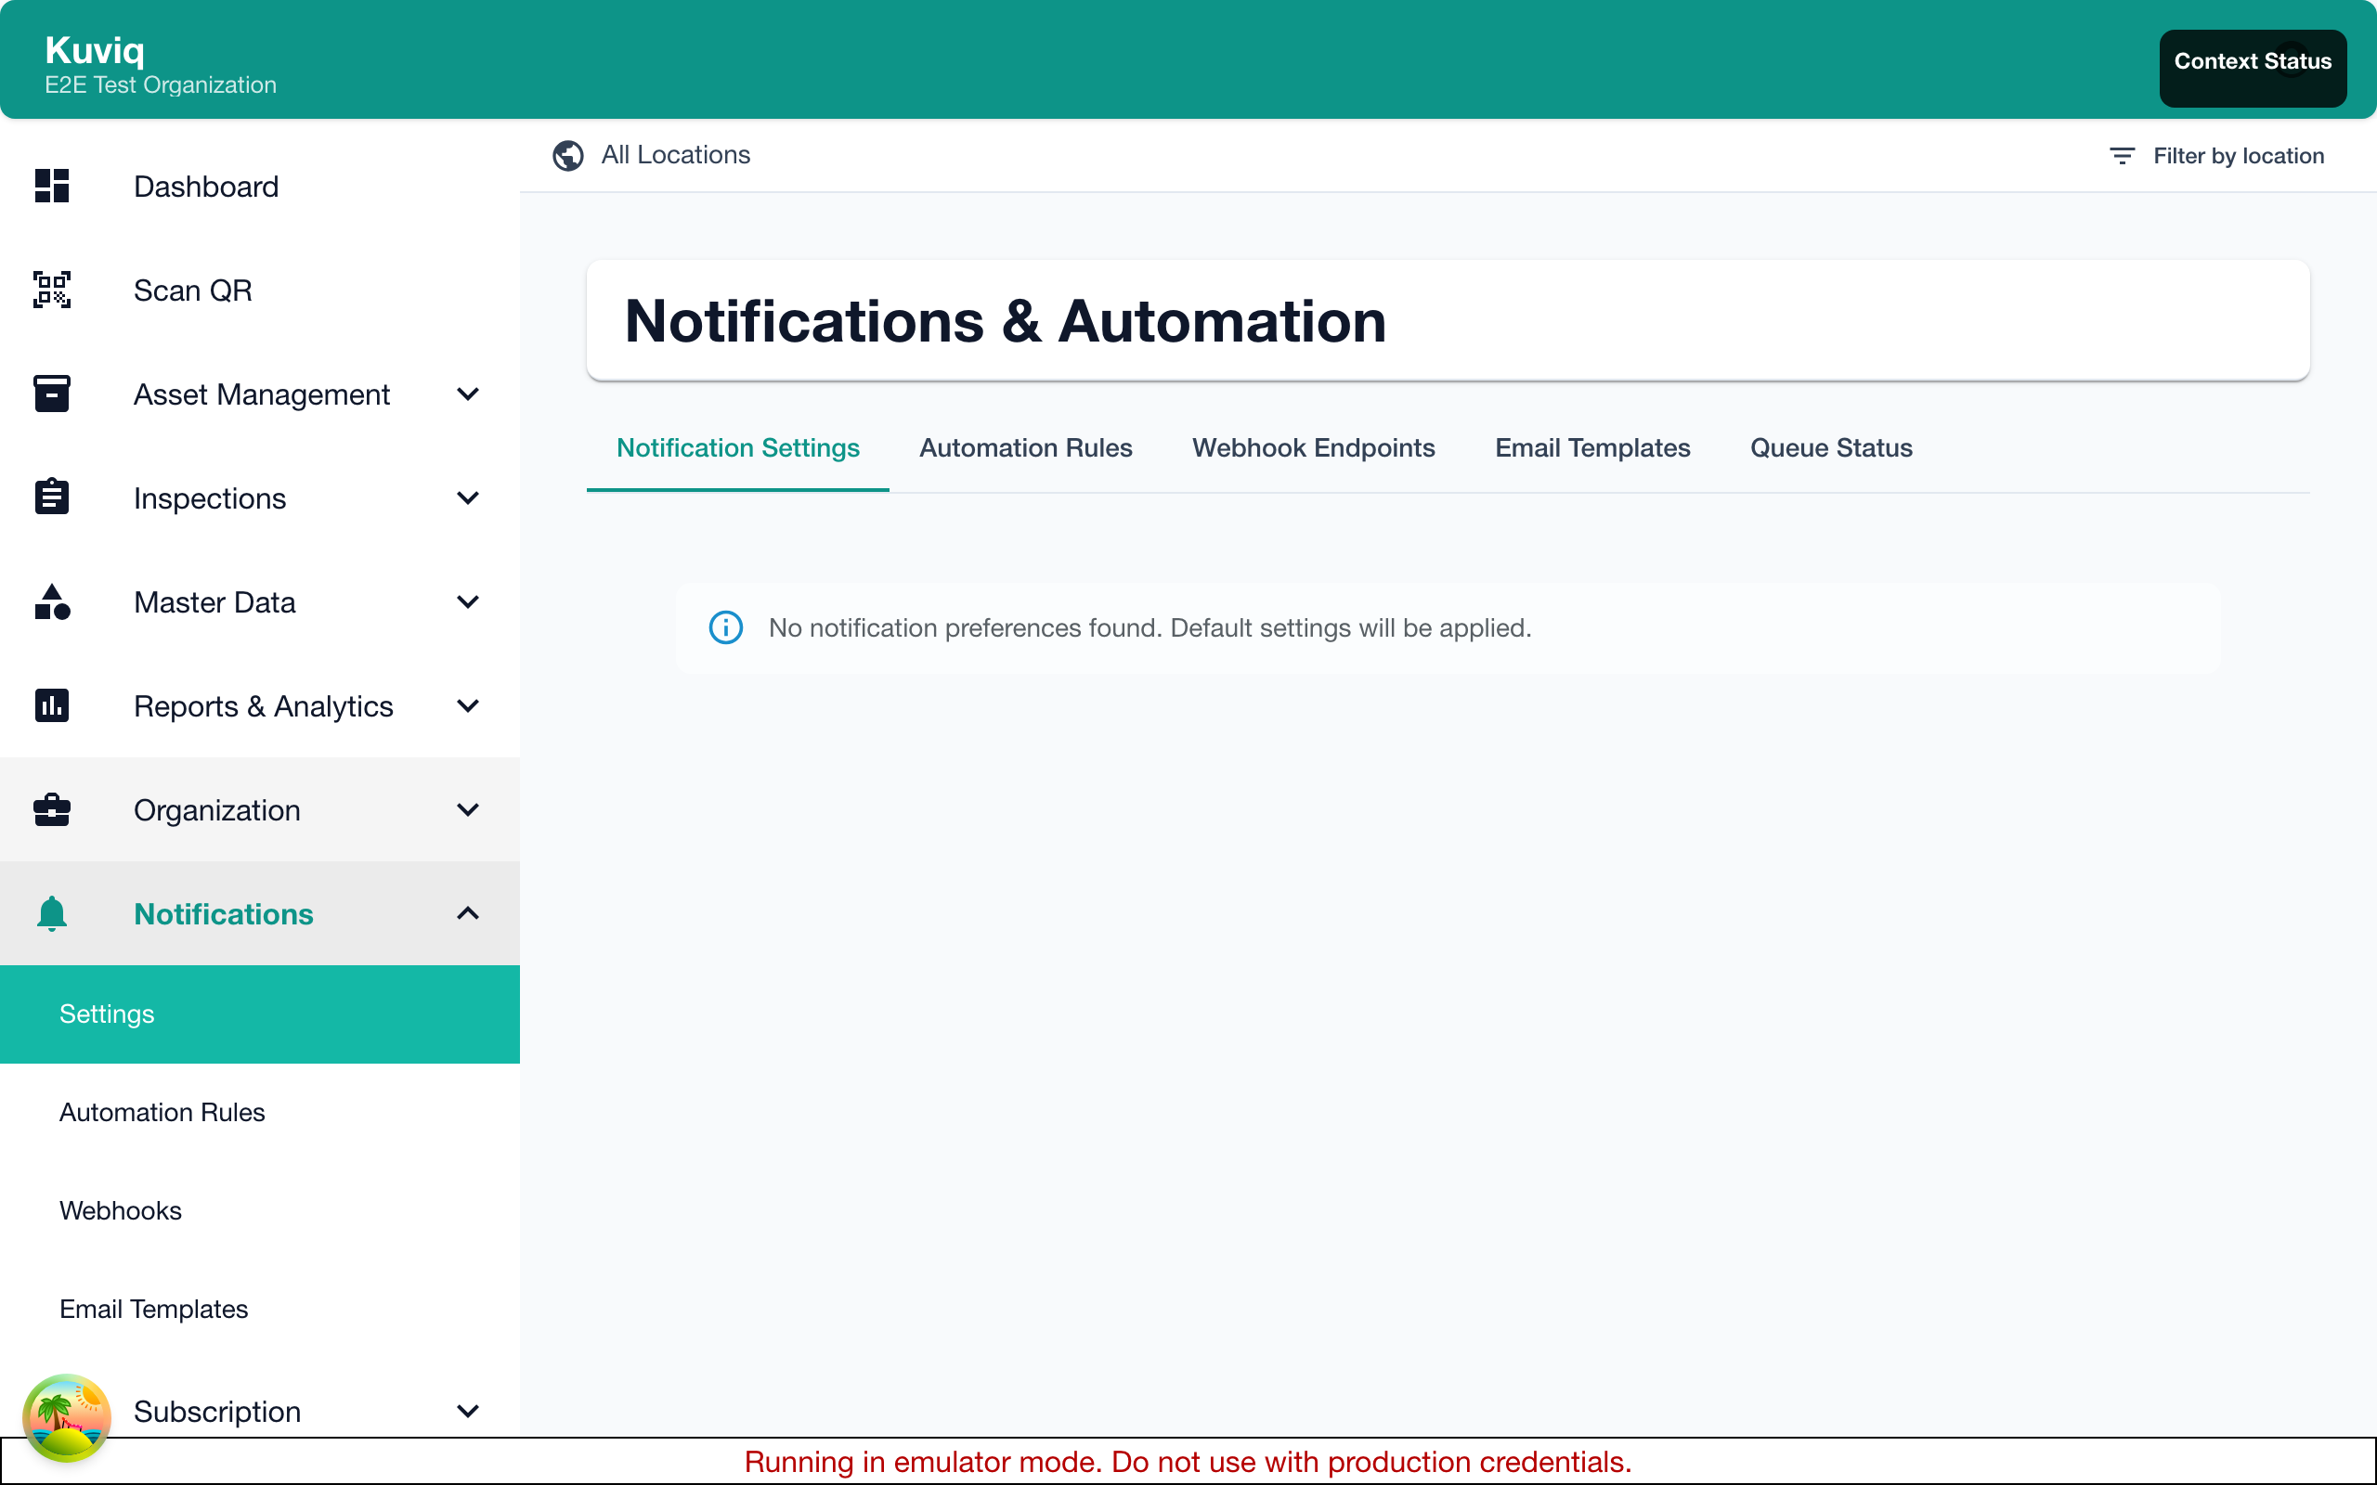Open Scan QR in the sidebar
Viewport: 2377px width, 1485px height.
pos(259,291)
